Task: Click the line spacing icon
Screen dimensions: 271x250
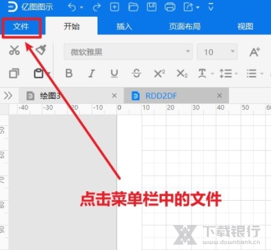Action: click(226, 74)
